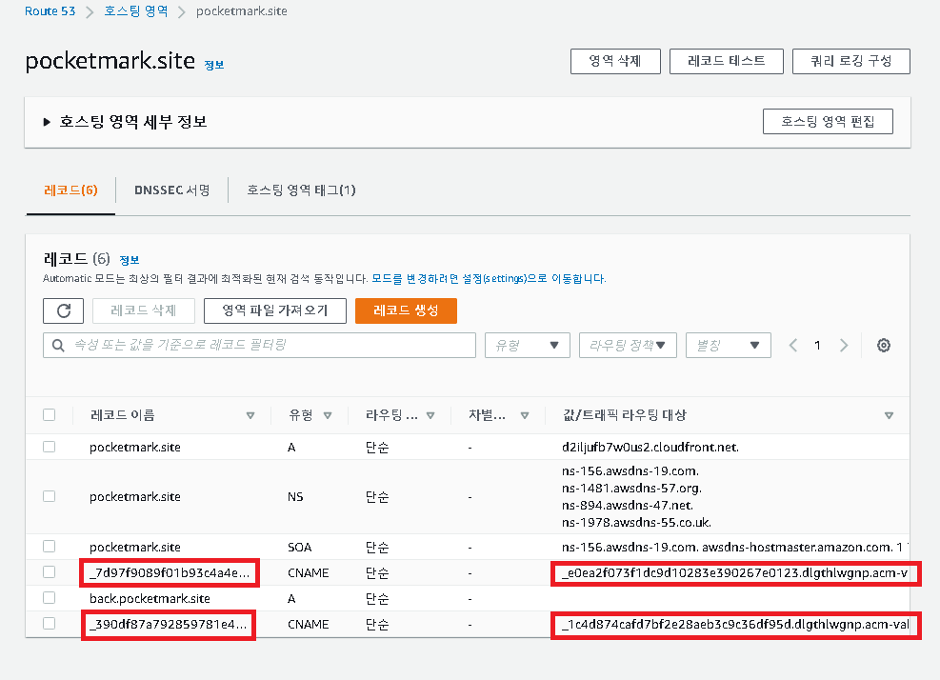Click the back.pocketmark.site record name

[x=150, y=598]
